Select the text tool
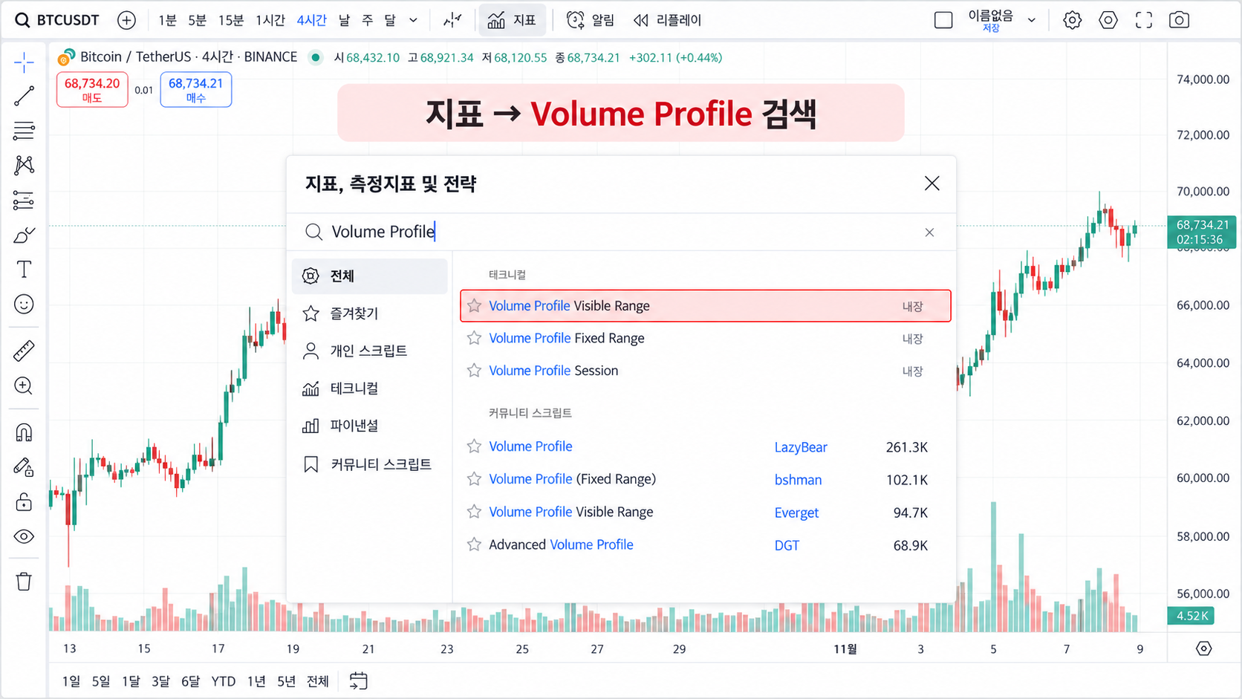Screen dimensions: 1242x699 (x=24, y=269)
